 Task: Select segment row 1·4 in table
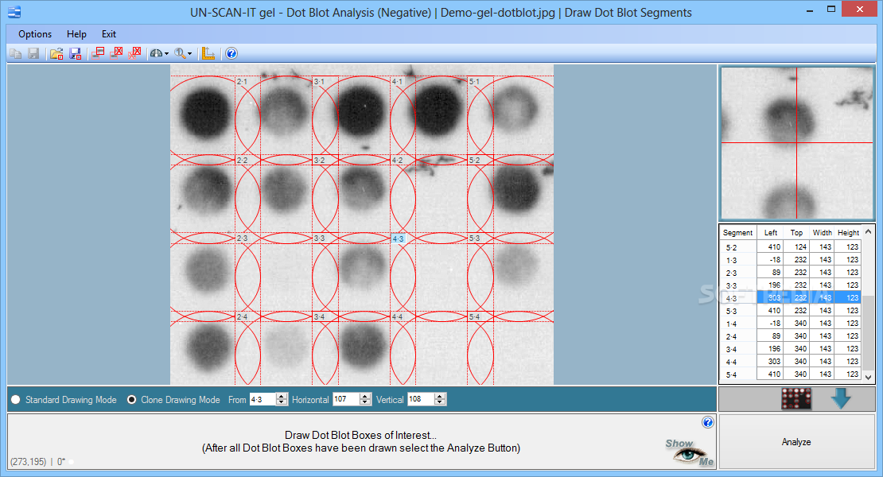791,324
